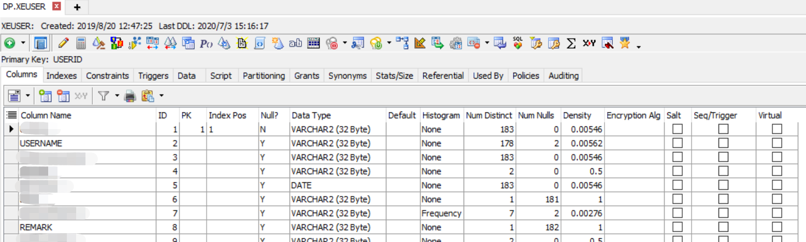Toggle Seq/Trigger checkbox in row ID 1
The width and height of the screenshot is (806, 242).
tap(723, 129)
